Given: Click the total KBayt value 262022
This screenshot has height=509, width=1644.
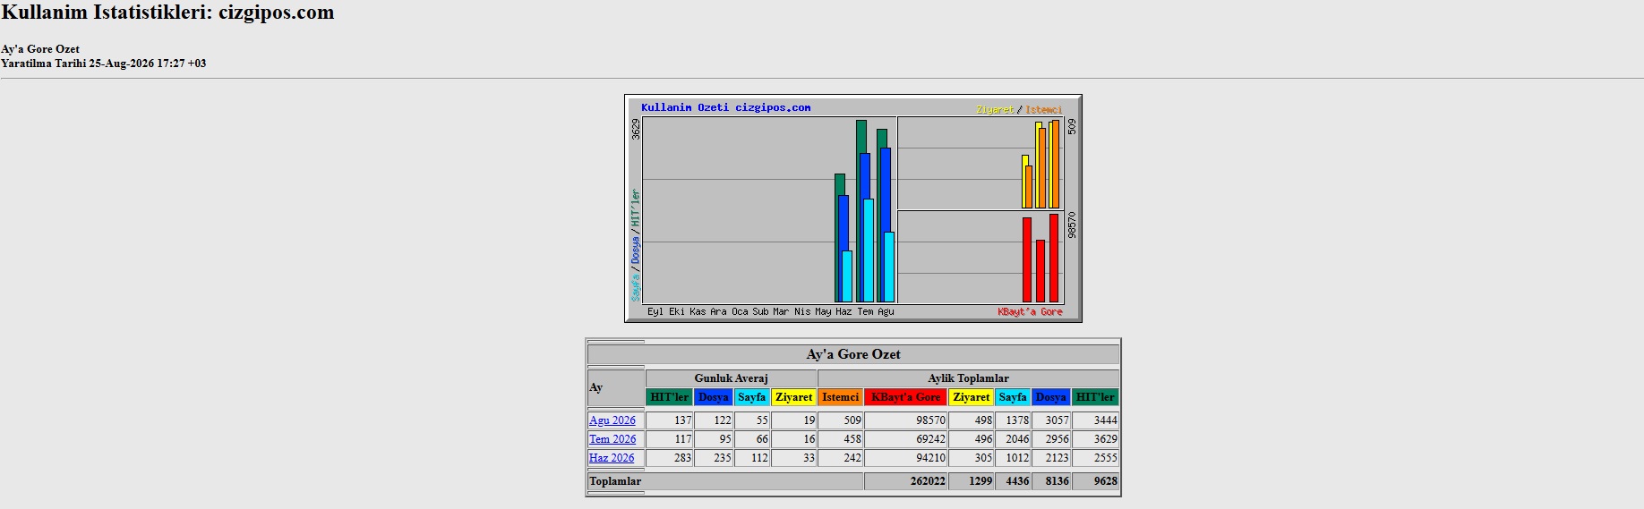Looking at the screenshot, I should (x=928, y=480).
